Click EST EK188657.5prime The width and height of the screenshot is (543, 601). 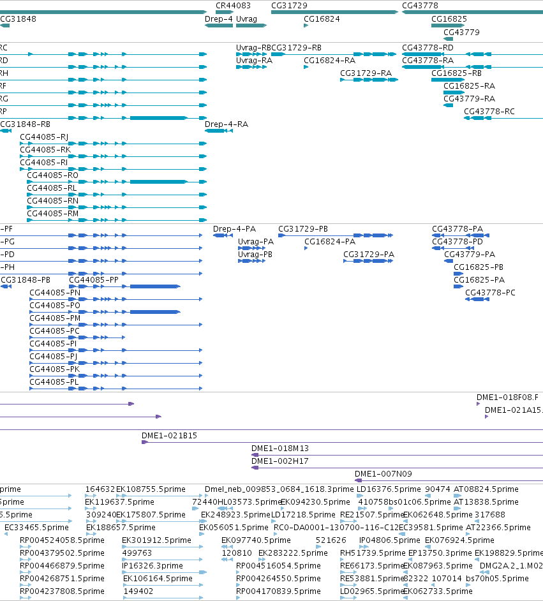tap(121, 528)
